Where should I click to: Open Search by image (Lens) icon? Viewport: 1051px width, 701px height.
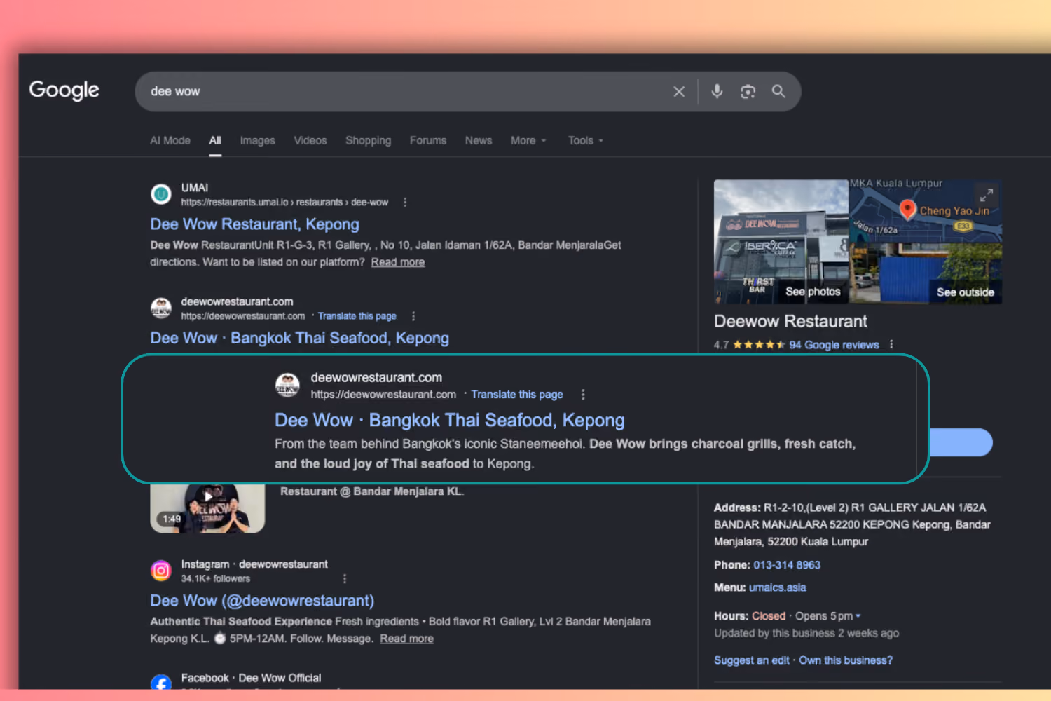tap(748, 91)
